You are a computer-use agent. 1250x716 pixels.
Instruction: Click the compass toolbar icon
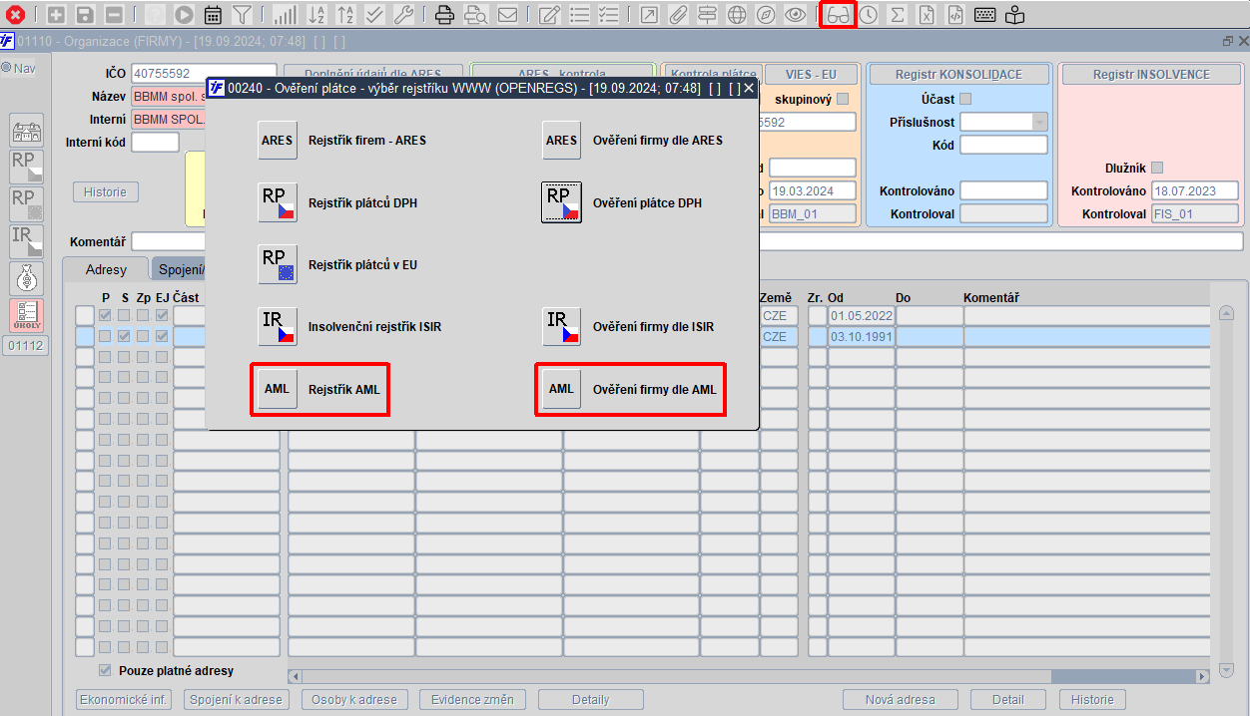click(x=766, y=15)
